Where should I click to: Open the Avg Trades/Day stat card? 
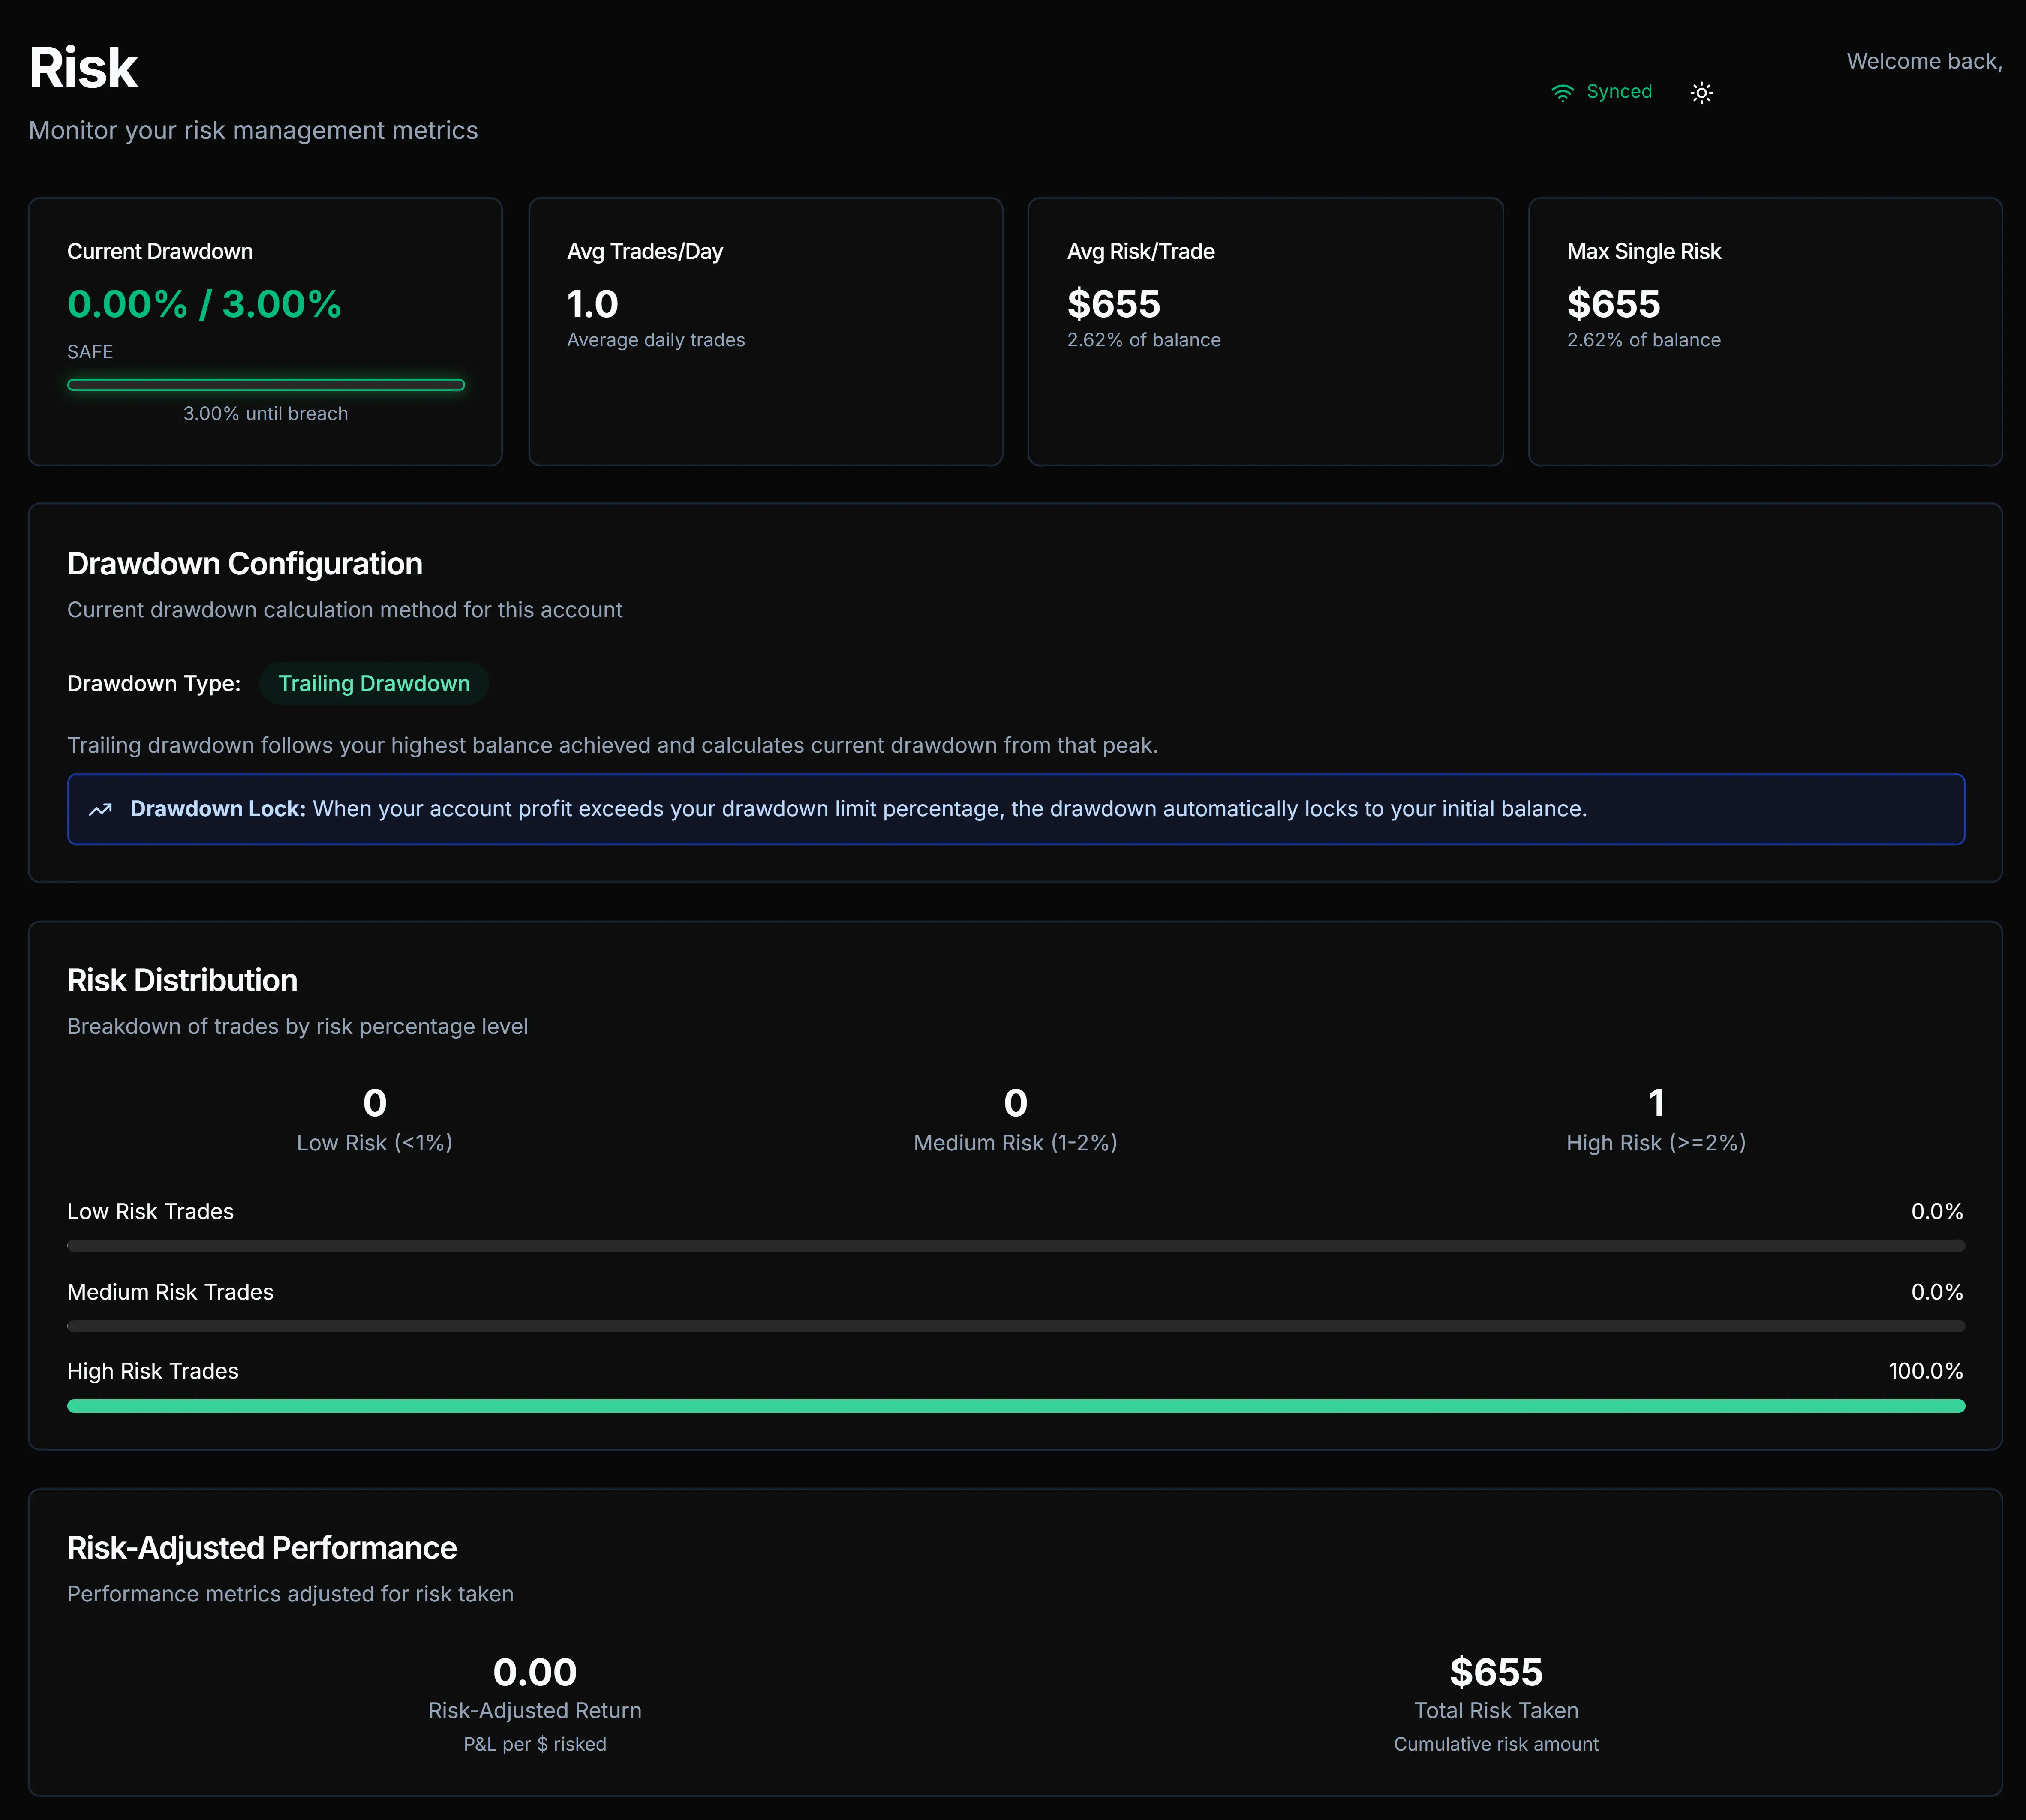tap(765, 331)
